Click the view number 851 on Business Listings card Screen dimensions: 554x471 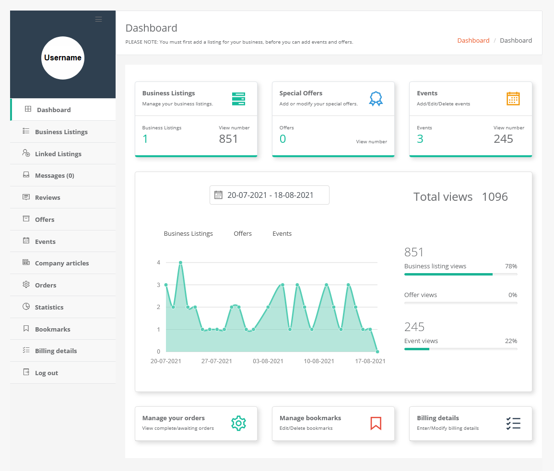tap(228, 139)
